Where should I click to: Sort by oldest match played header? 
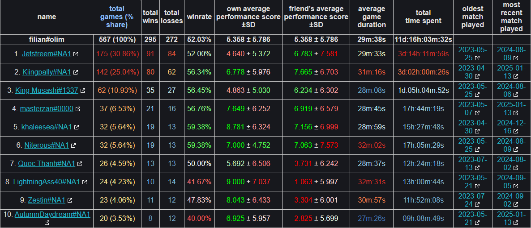(472, 17)
